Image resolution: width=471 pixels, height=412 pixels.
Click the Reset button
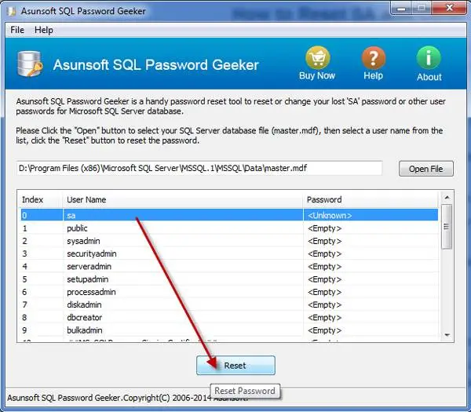click(235, 366)
